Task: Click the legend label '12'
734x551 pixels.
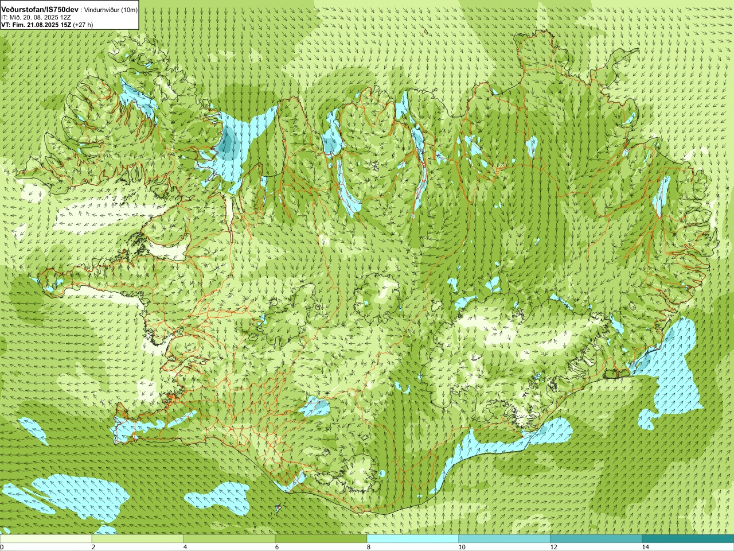Action: coord(553,547)
